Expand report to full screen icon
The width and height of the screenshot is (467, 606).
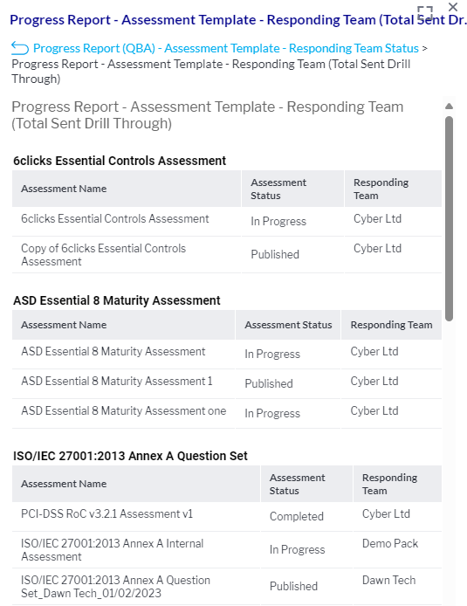click(x=425, y=13)
